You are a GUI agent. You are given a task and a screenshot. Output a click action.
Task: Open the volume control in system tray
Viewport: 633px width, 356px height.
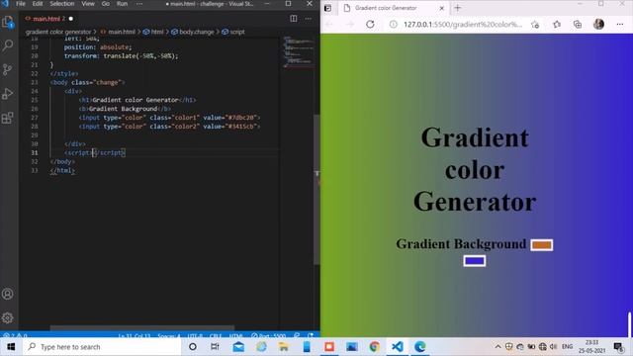click(554, 347)
